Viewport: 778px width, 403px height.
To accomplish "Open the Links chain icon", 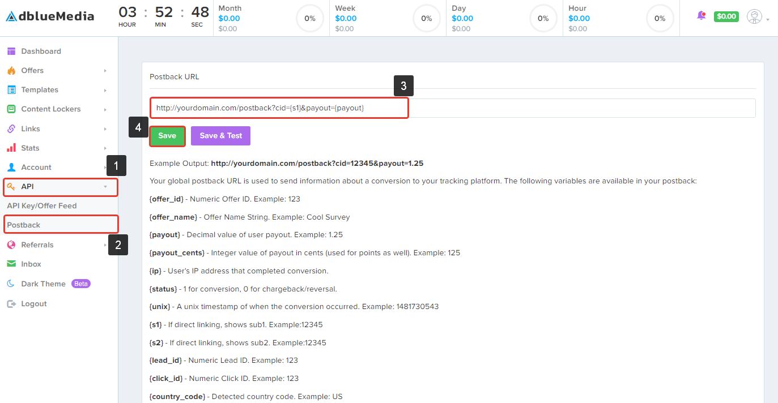I will (12, 128).
